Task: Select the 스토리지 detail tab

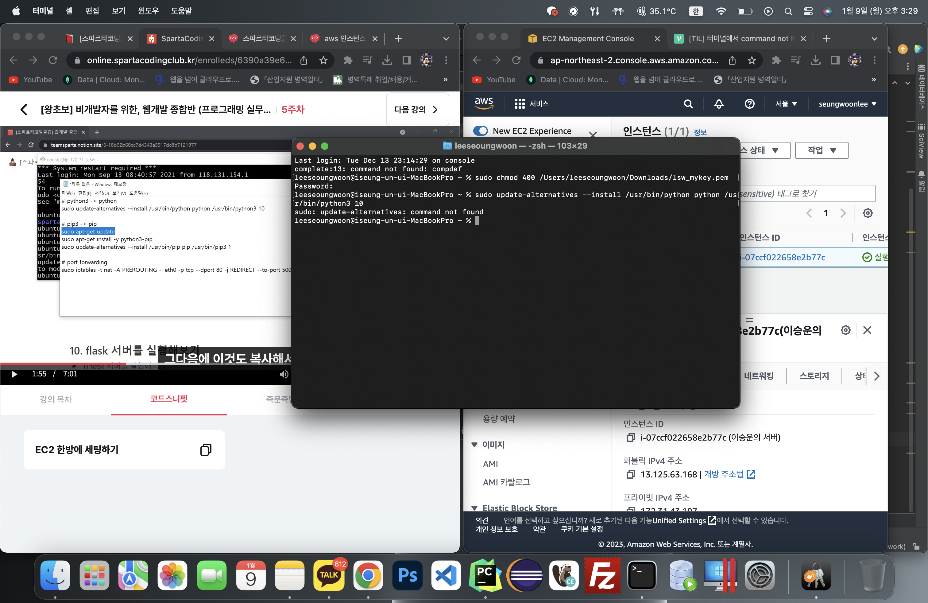Action: click(814, 375)
